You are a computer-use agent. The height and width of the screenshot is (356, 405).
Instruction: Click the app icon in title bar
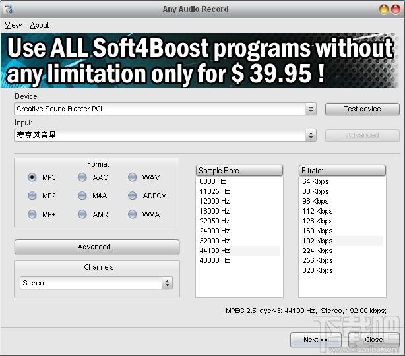point(8,9)
